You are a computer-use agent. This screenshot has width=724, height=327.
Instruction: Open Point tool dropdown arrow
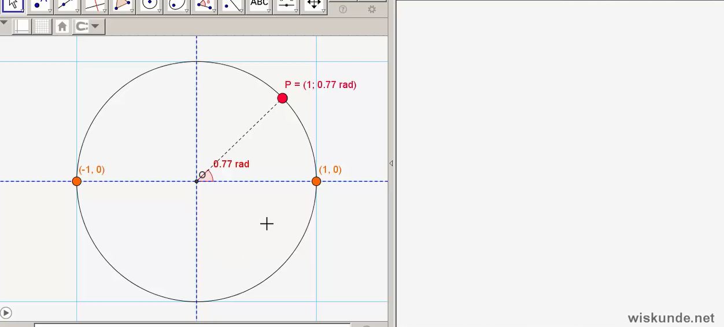pos(49,10)
